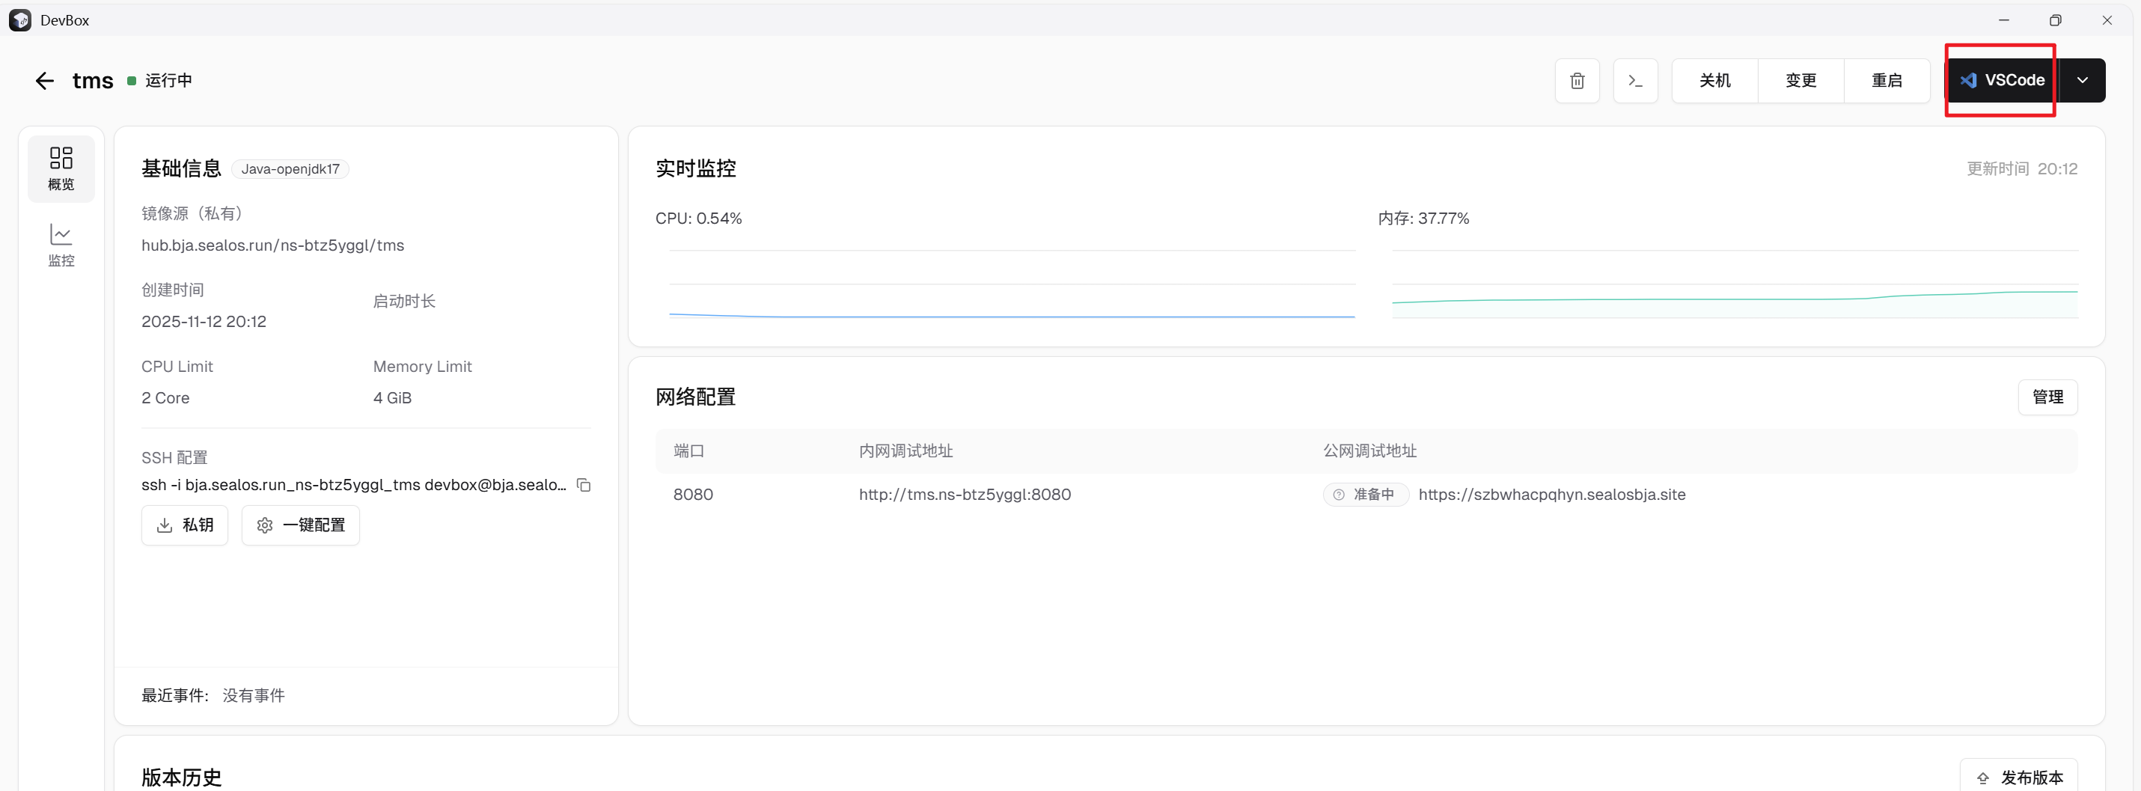Click the 准备中 status badge
Image resolution: width=2141 pixels, height=791 pixels.
point(1365,495)
